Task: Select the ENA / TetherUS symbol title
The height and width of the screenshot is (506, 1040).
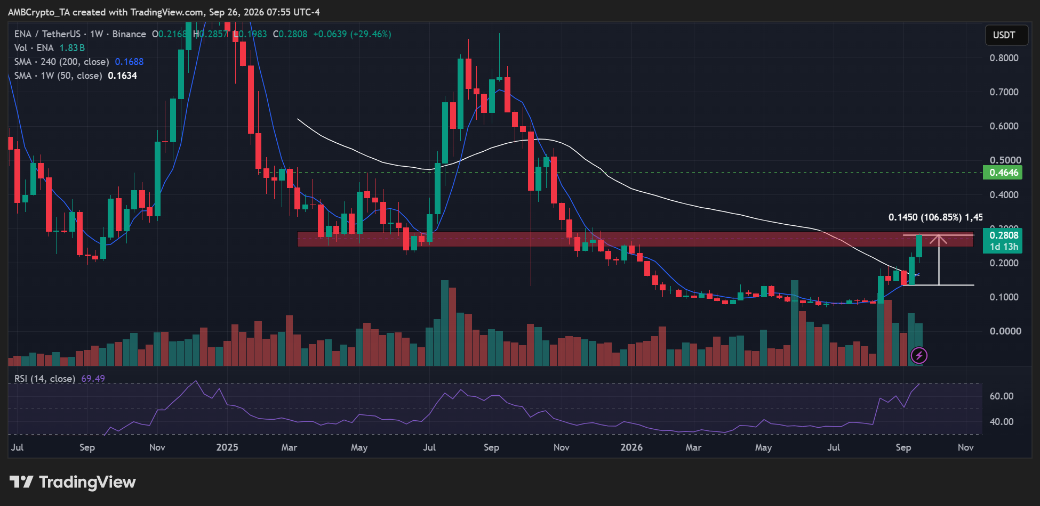Action: (x=47, y=34)
